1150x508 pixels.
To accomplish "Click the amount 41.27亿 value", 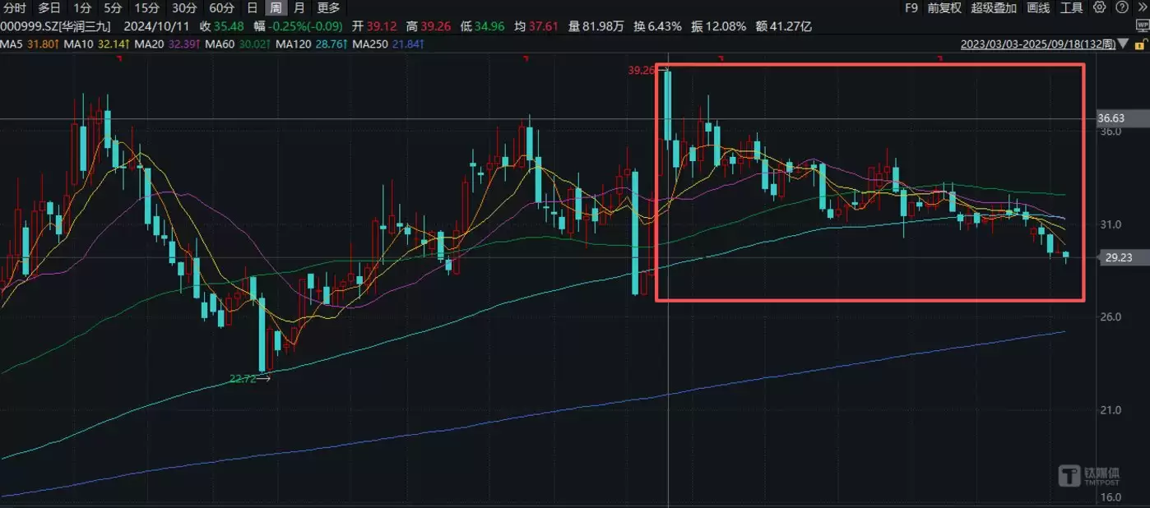I will (x=789, y=26).
